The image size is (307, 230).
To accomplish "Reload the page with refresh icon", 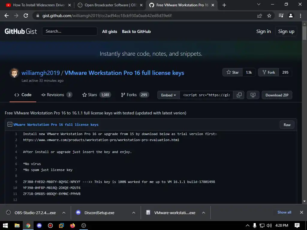I will point(26,16).
